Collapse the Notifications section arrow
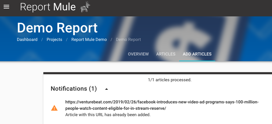Image resolution: width=272 pixels, height=124 pixels. pyautogui.click(x=106, y=89)
